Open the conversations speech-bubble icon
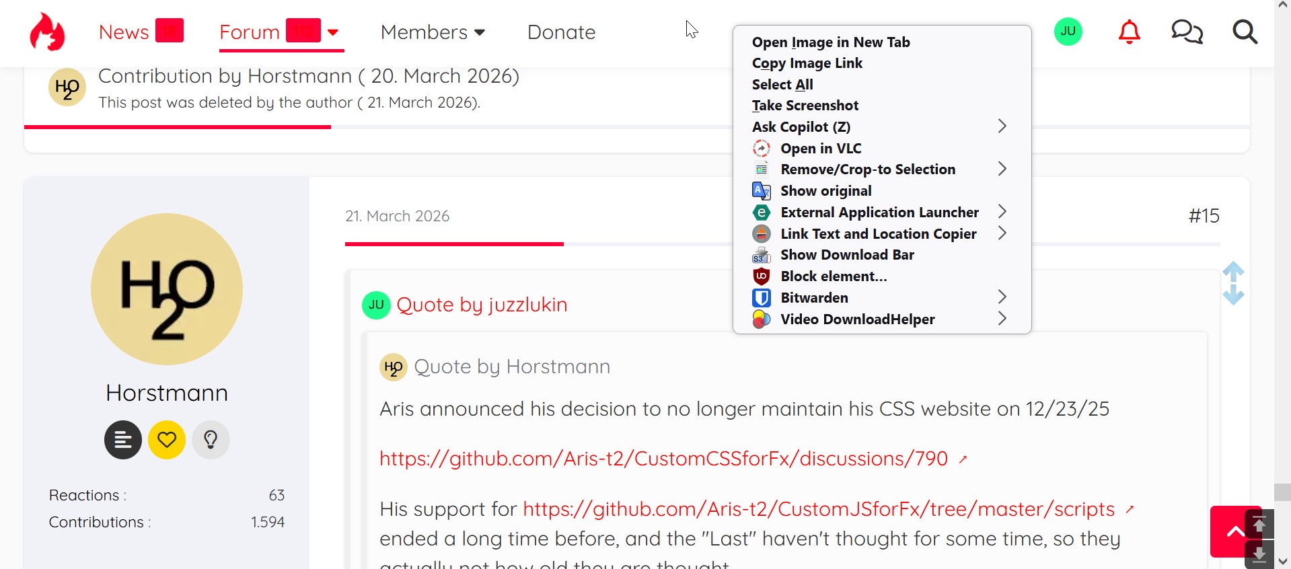The image size is (1291, 569). [x=1187, y=32]
